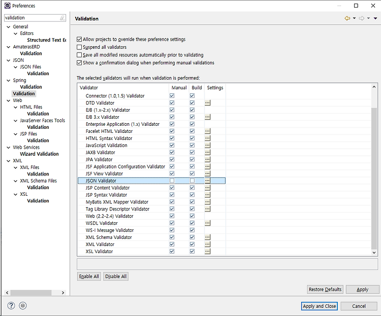Click Restore Defaults button

click(325, 289)
